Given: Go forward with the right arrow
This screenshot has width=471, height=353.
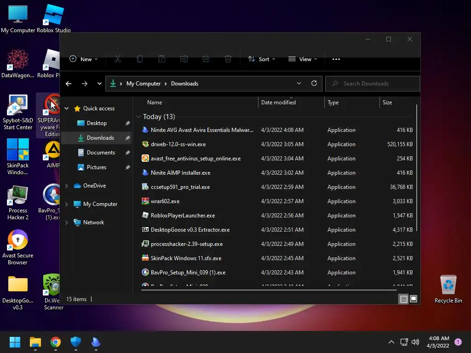Looking at the screenshot, I should click(85, 84).
